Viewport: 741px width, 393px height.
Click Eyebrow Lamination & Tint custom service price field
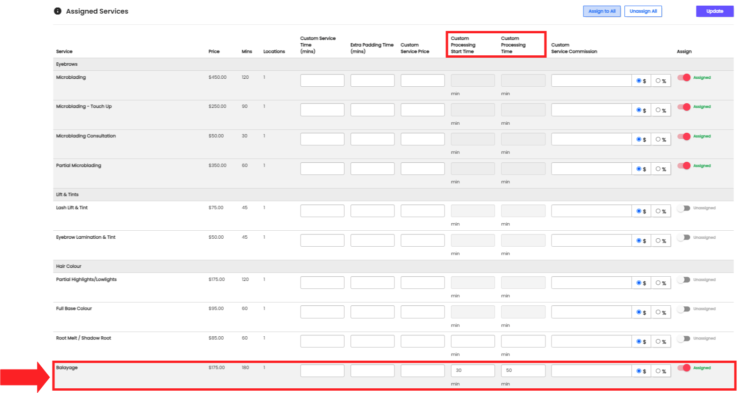point(423,241)
